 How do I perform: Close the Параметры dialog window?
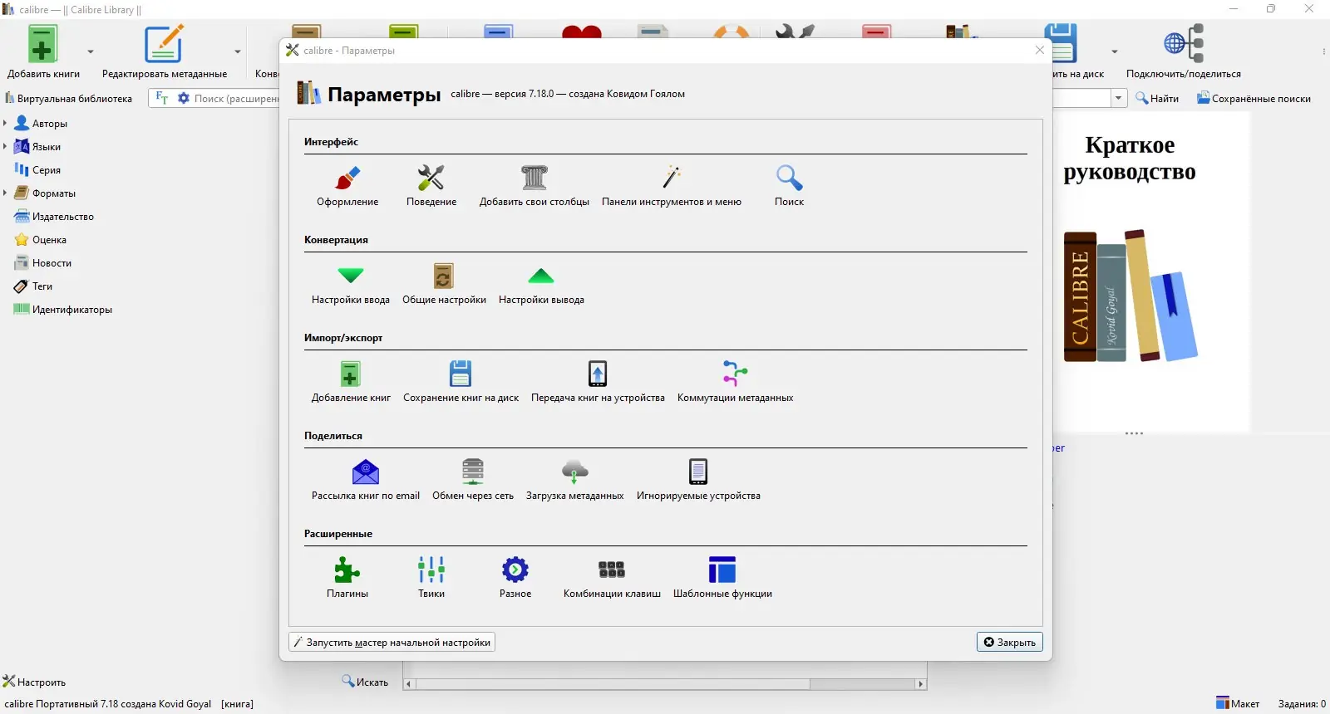(x=1039, y=50)
